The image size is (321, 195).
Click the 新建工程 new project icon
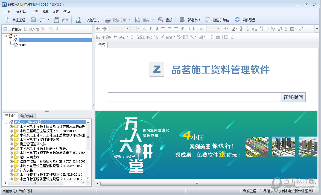pos(7,20)
